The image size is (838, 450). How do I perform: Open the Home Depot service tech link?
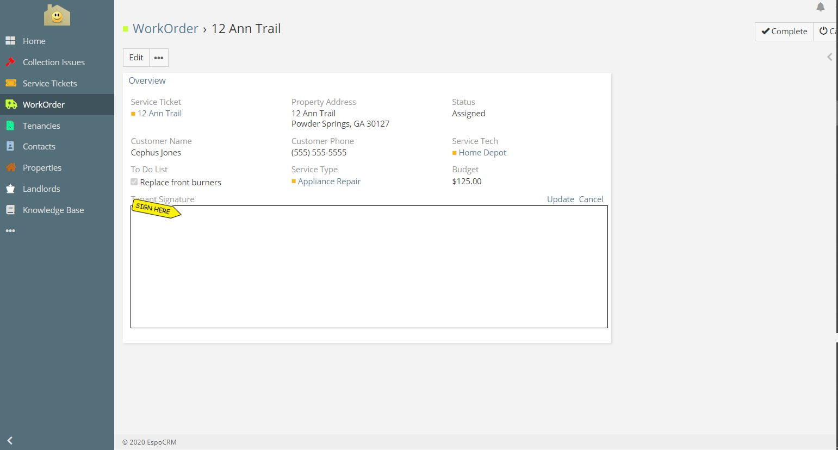482,153
